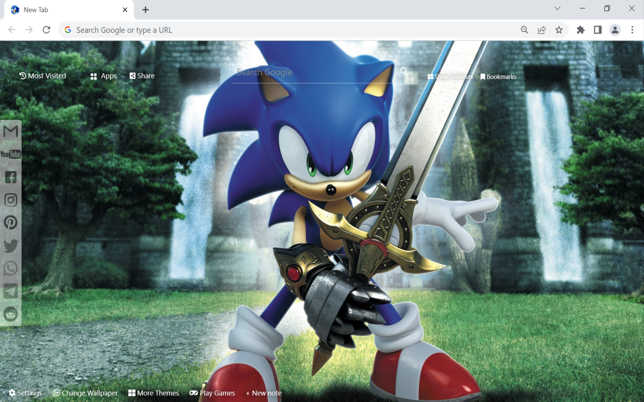Click the Google icon in address bar
The height and width of the screenshot is (402, 644).
point(68,30)
